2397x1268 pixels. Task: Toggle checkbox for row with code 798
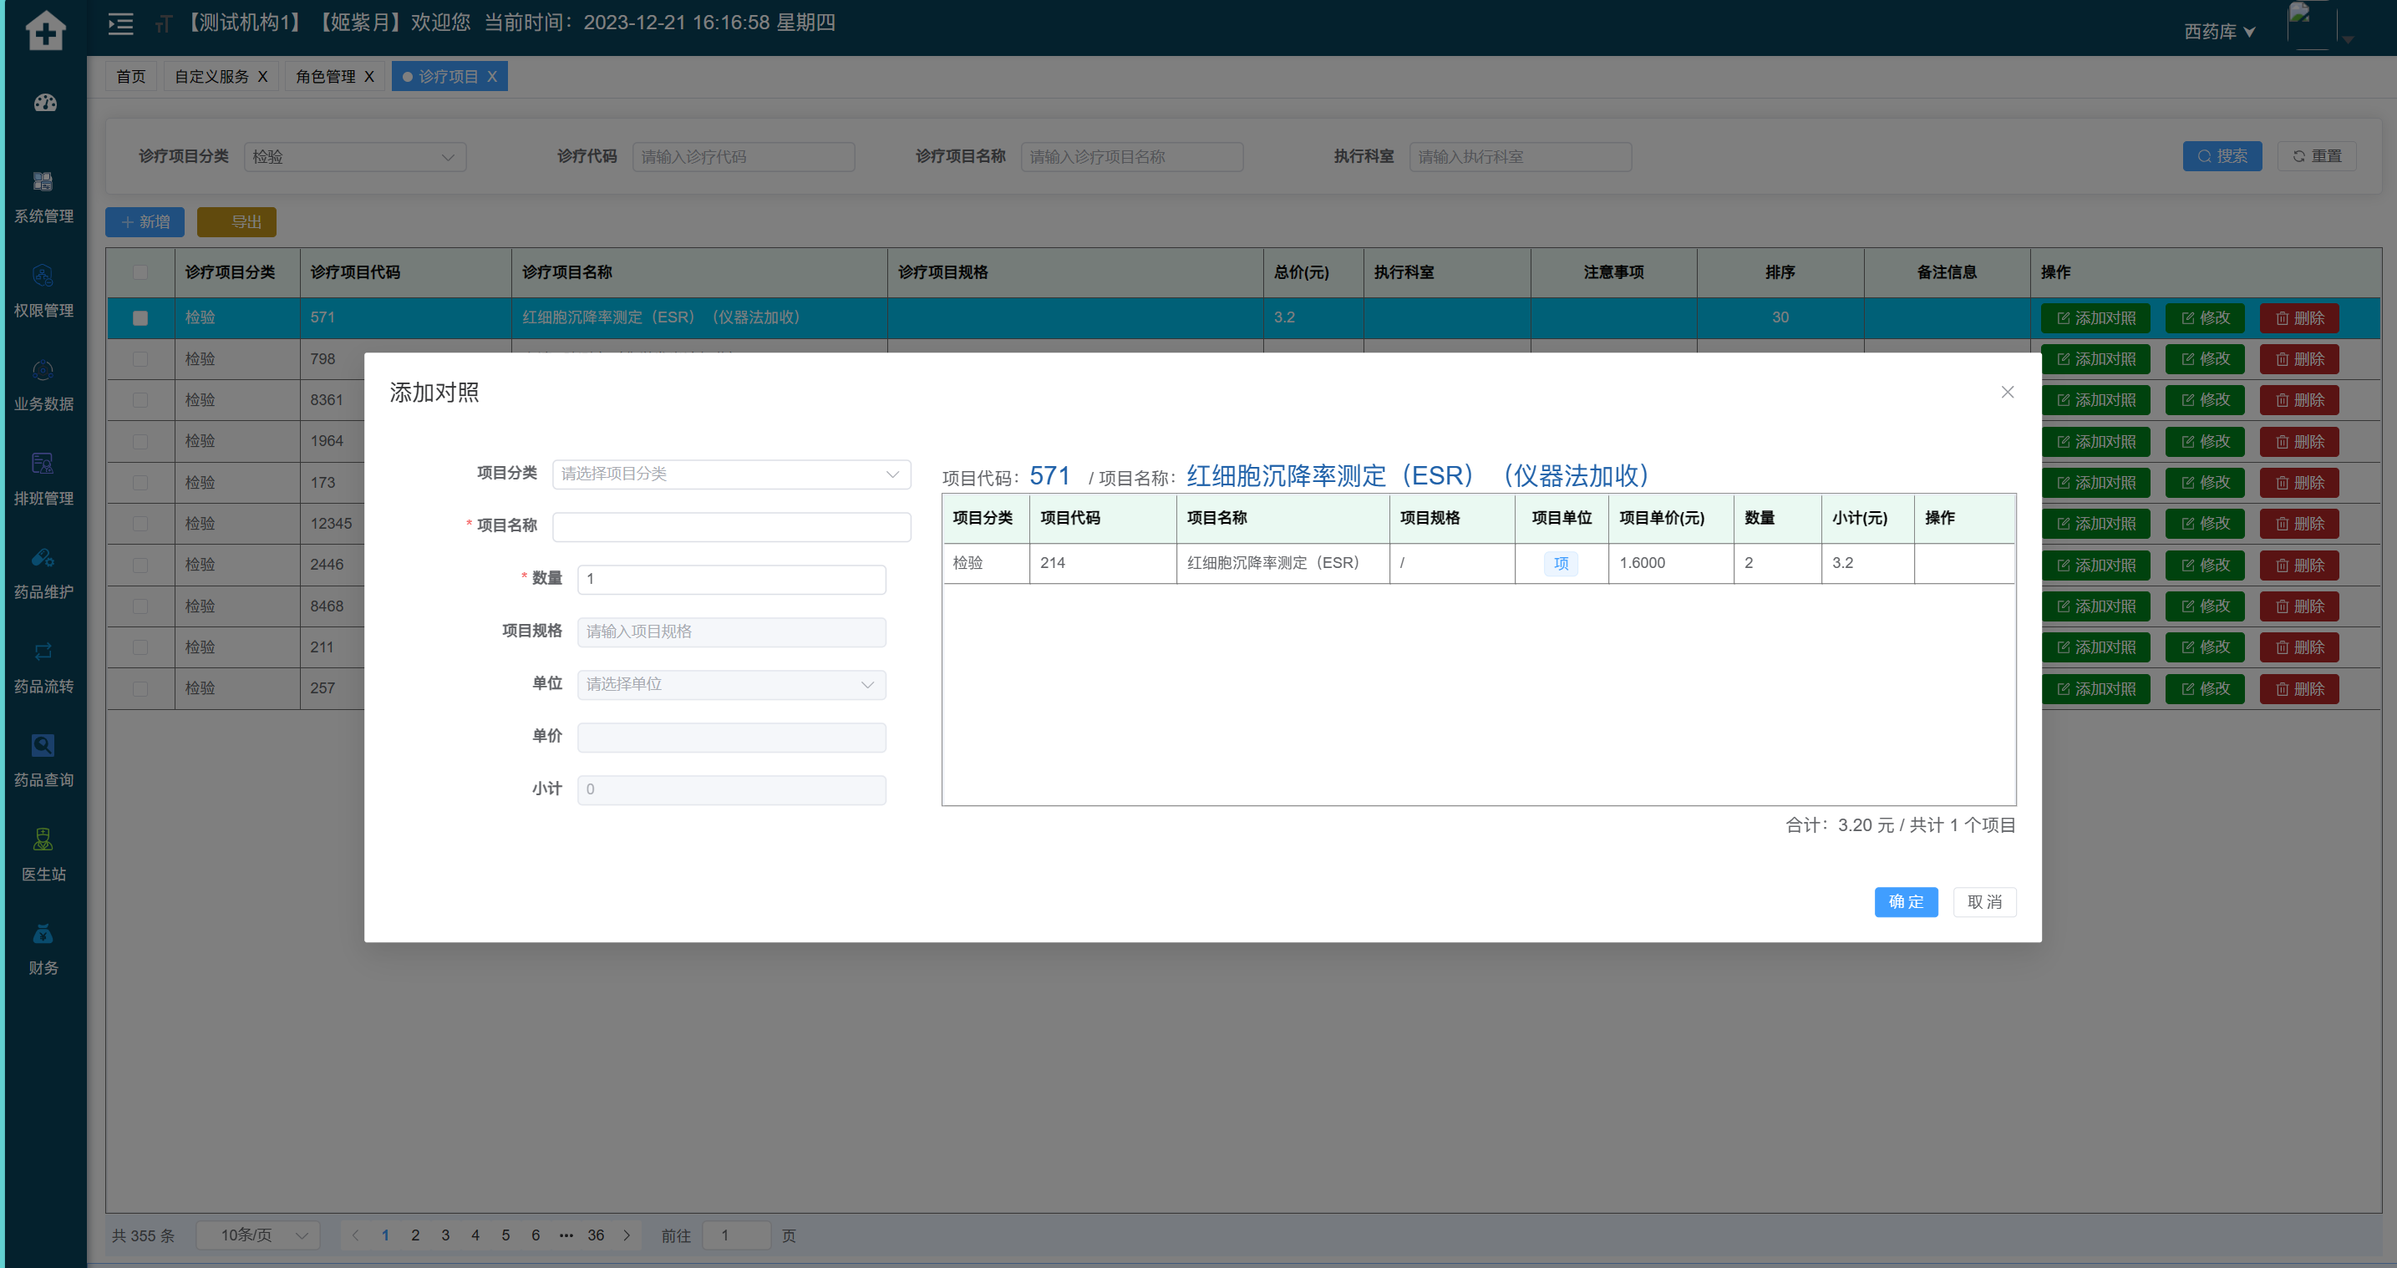tap(140, 359)
